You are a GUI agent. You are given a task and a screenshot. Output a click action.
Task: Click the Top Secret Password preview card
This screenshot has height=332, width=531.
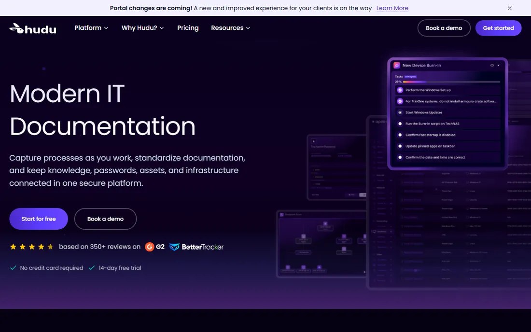point(337,167)
